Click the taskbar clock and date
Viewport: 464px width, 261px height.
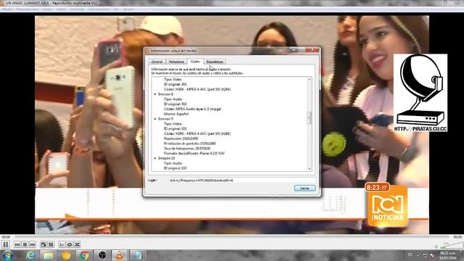coord(447,256)
